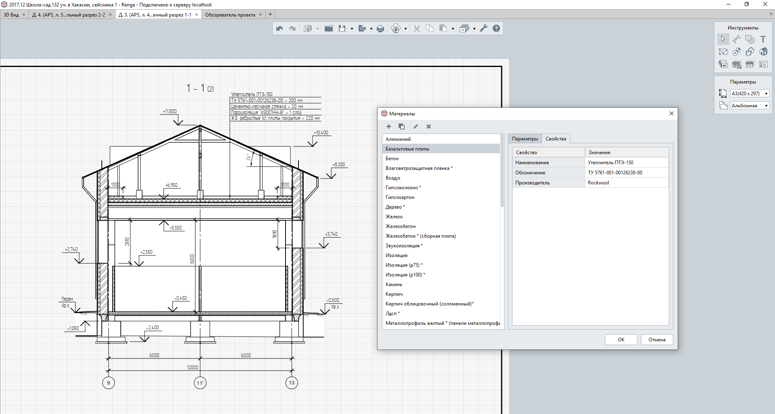Expand the sync options dropdown arrow
Image resolution: width=775 pixels, height=414 pixels.
[405, 29]
